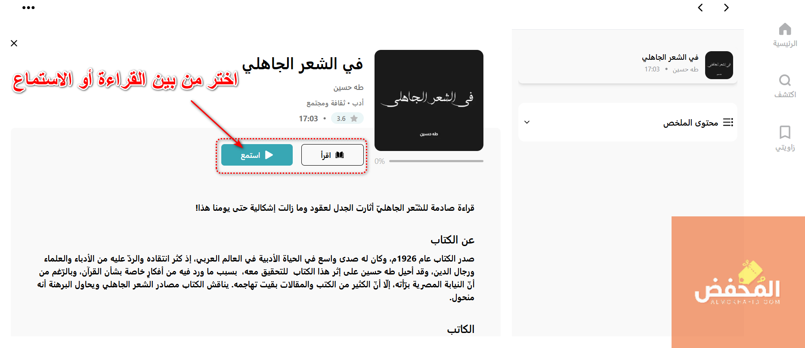
Task: Click the المحفض logo banner
Action: 738,282
